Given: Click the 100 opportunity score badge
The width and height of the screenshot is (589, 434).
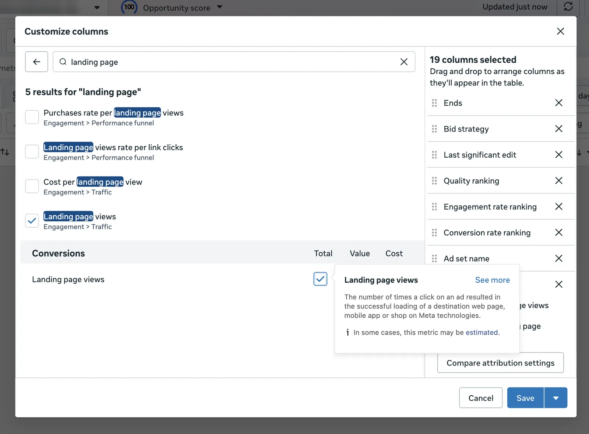Looking at the screenshot, I should [129, 7].
